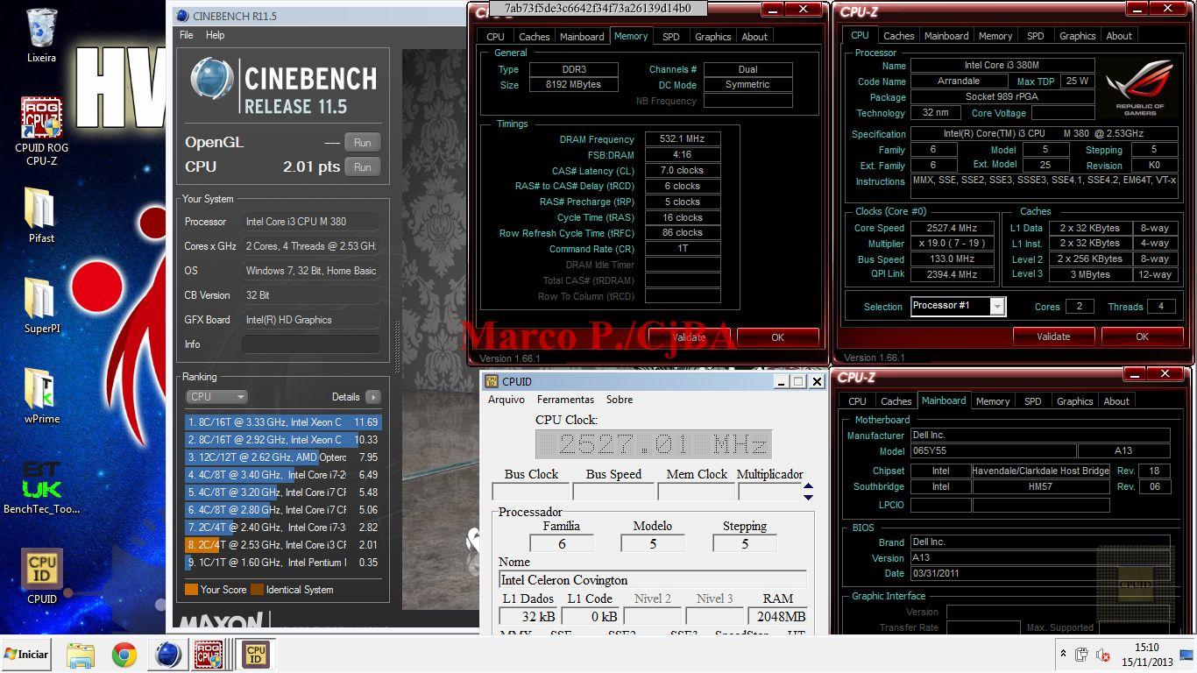Screen dimensions: 1197x673
Task: Select ranking row 12C/12T @ 2.62 GHz AMD
Action: (282, 457)
